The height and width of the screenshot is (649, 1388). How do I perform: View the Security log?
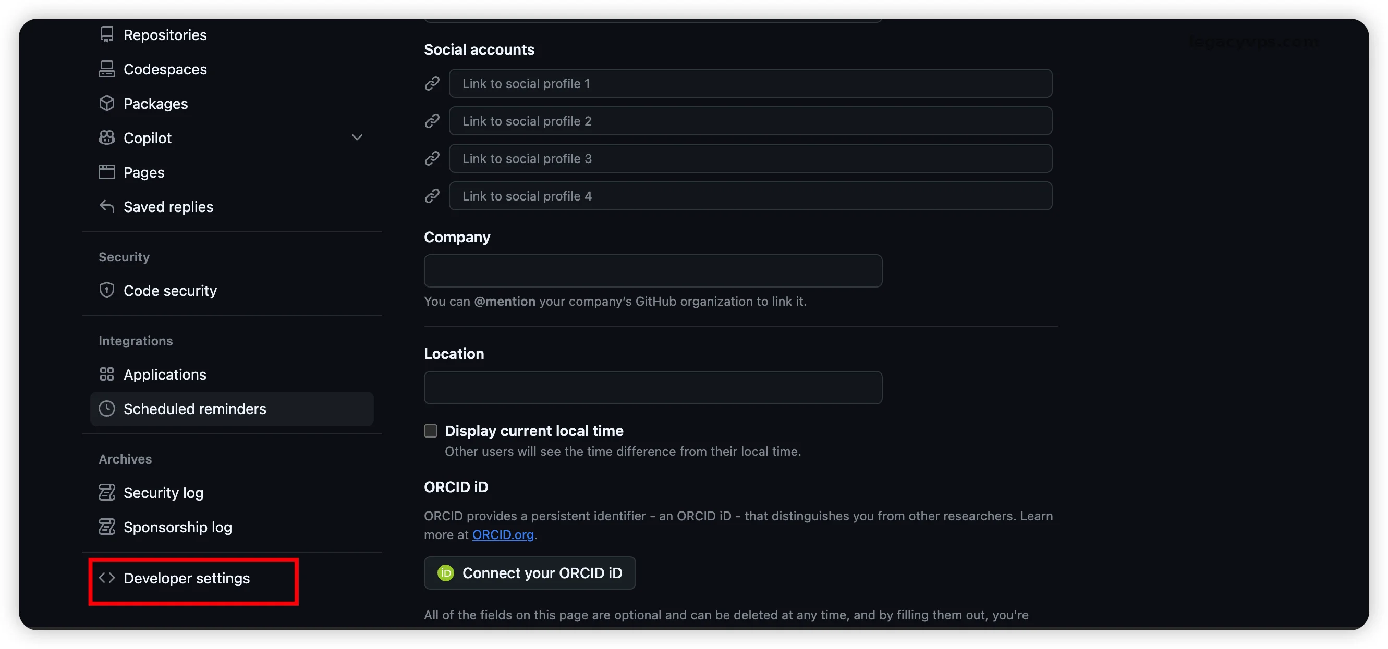(232, 493)
